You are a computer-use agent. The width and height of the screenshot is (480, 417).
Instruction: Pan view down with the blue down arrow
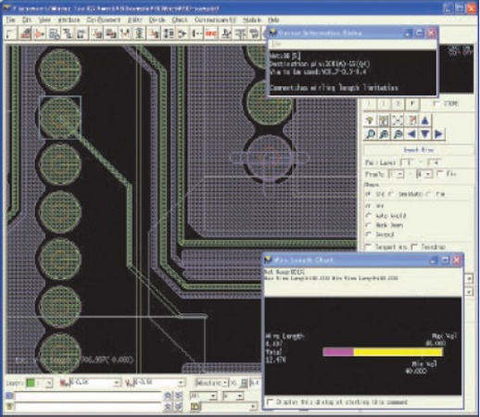pos(425,134)
